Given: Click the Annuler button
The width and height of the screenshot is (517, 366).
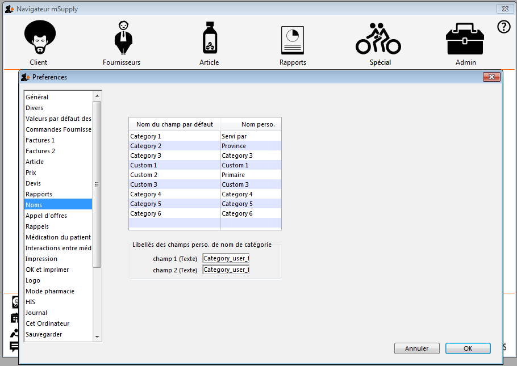Looking at the screenshot, I should [x=417, y=348].
